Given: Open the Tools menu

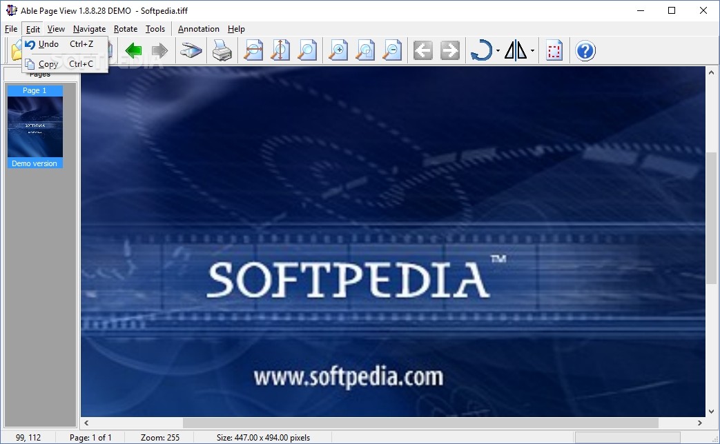Looking at the screenshot, I should [155, 29].
